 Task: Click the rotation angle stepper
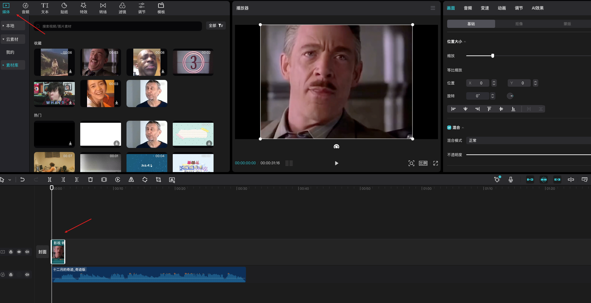492,96
